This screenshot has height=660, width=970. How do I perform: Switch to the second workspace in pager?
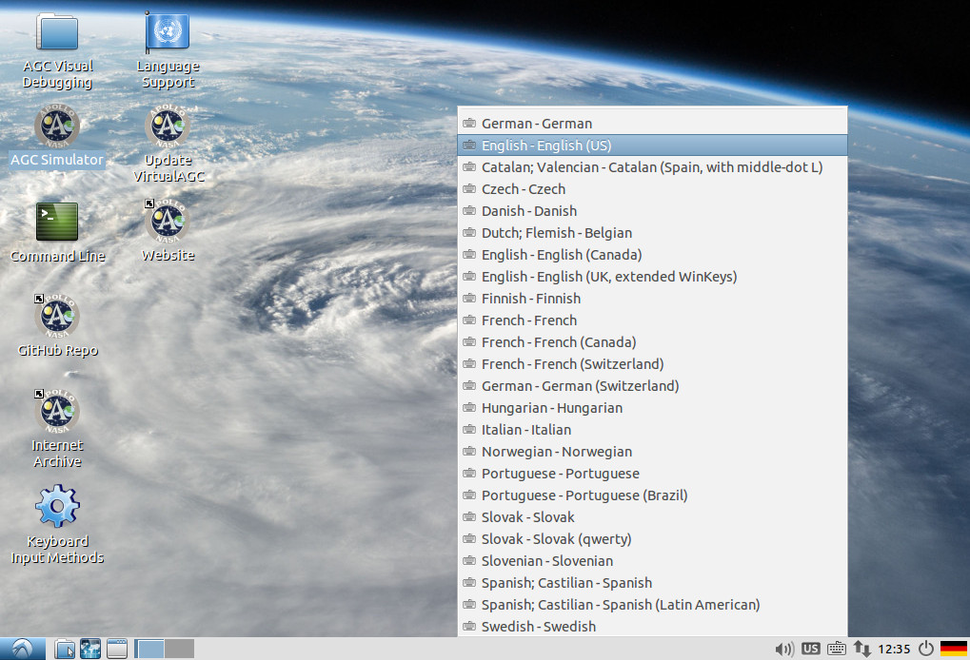pos(180,649)
